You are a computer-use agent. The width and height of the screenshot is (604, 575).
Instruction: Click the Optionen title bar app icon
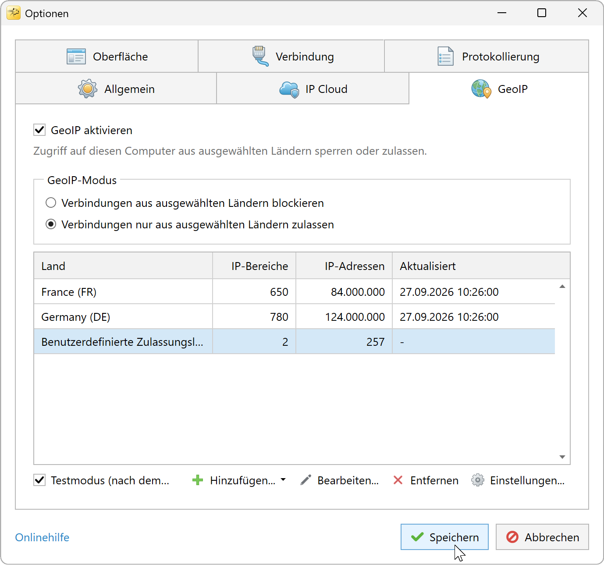(x=14, y=13)
